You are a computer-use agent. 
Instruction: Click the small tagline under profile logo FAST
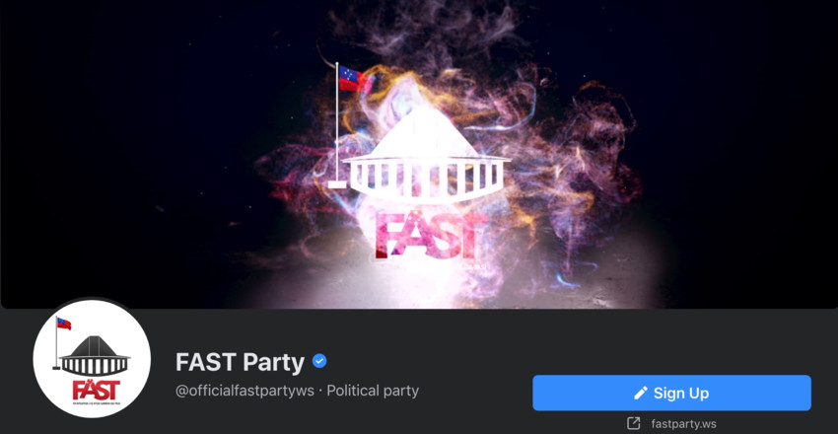click(97, 403)
